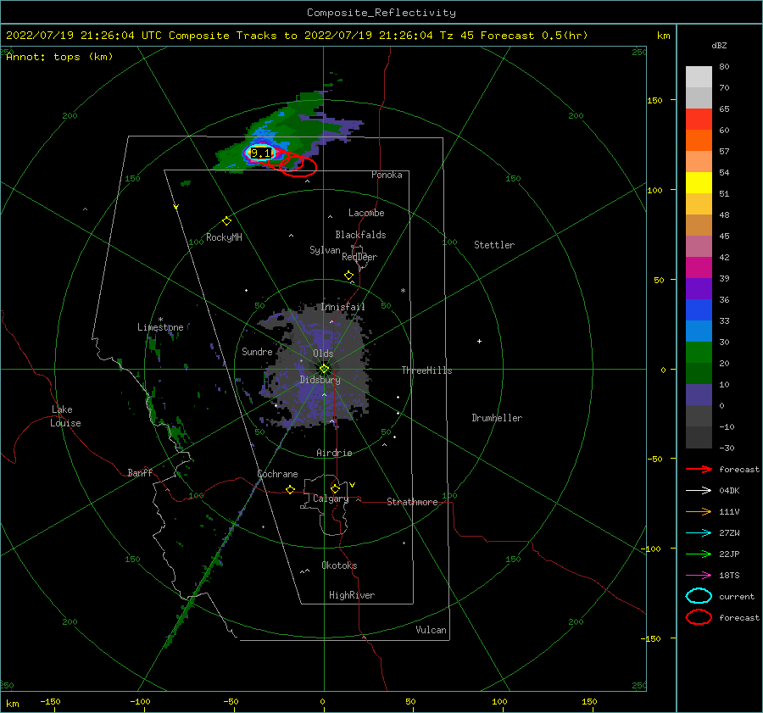Click the RockyMH label
Screen dimensions: 763x713
point(224,237)
